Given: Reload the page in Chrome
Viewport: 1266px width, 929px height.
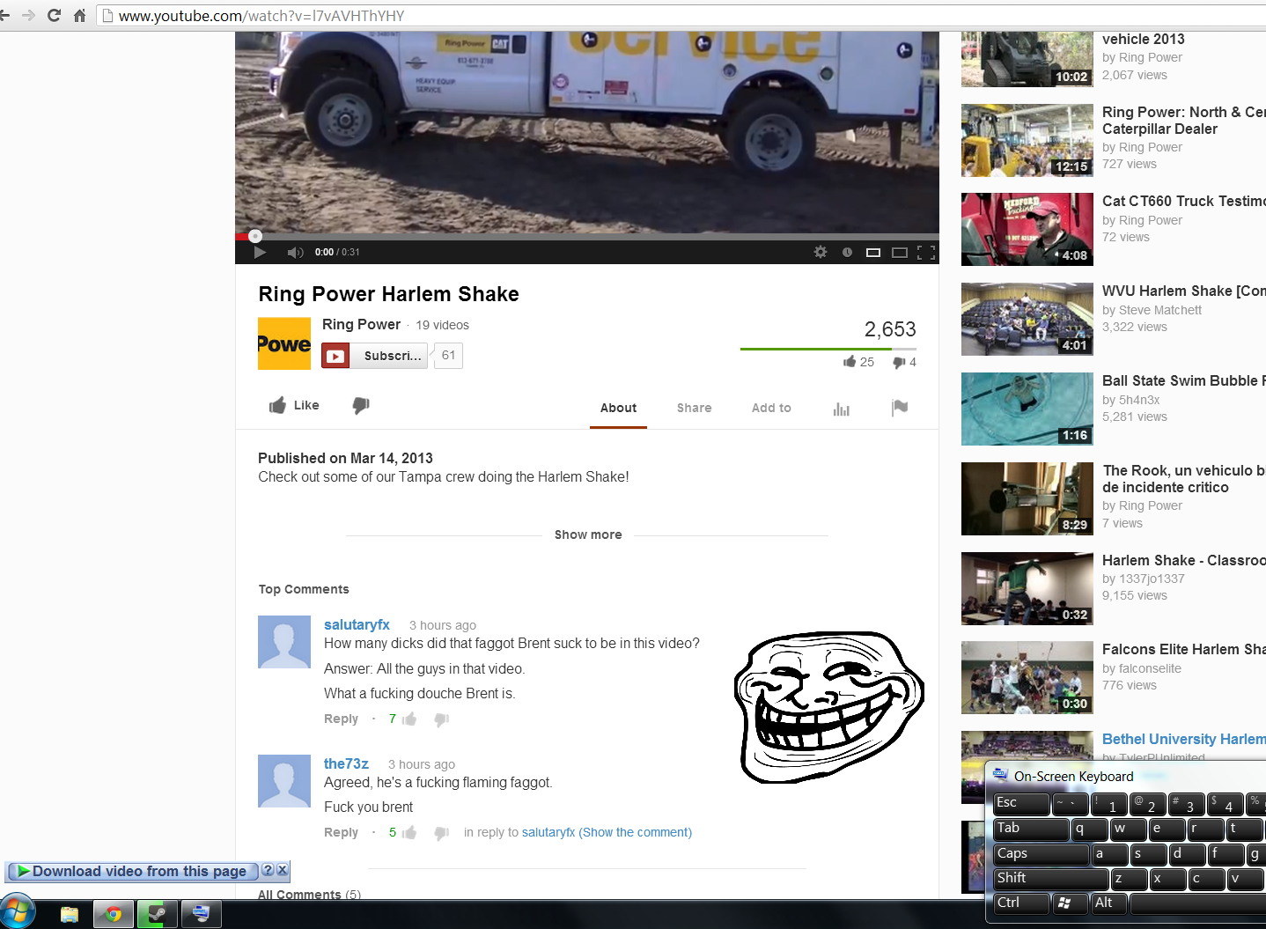Looking at the screenshot, I should (x=54, y=15).
